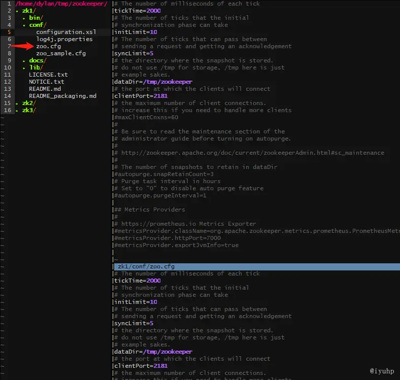Select the bin/ folder entry

tap(36, 18)
